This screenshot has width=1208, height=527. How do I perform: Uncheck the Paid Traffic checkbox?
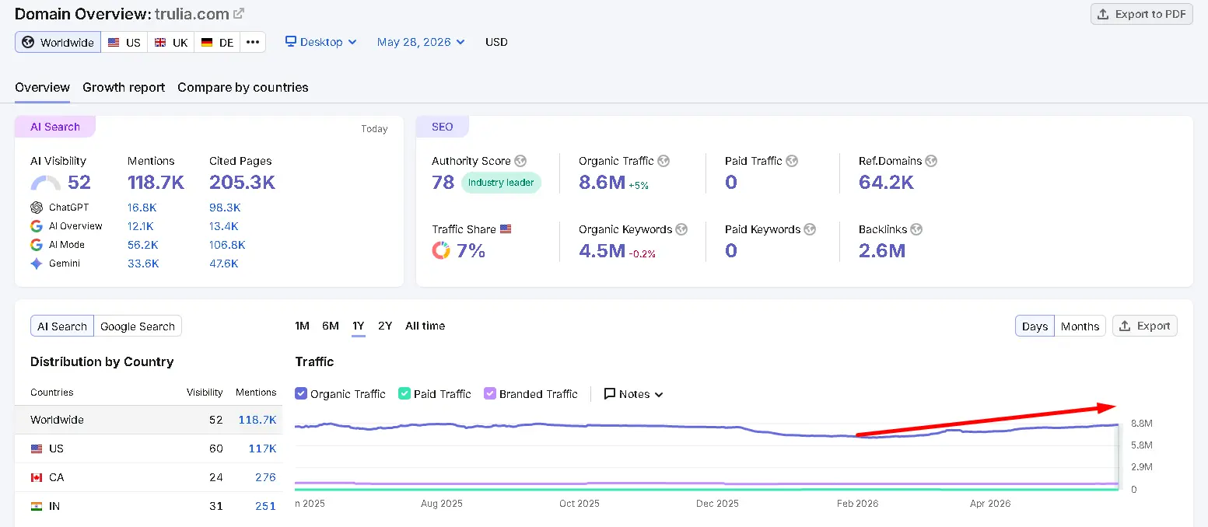tap(404, 393)
